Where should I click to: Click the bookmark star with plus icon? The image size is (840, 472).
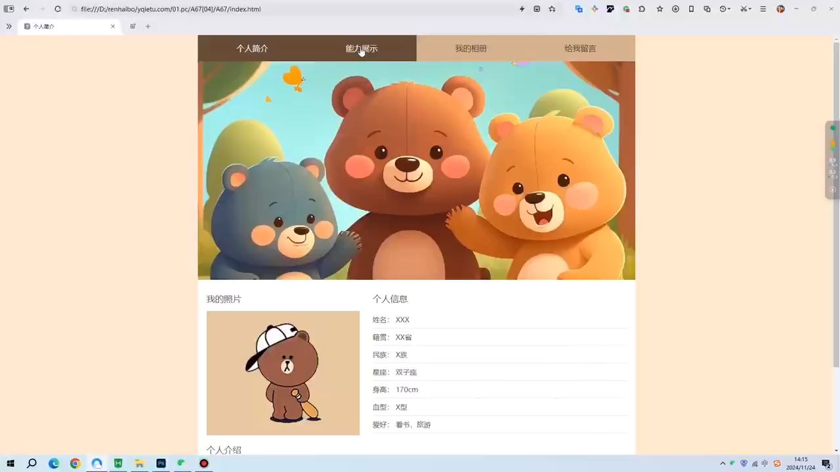pyautogui.click(x=552, y=9)
